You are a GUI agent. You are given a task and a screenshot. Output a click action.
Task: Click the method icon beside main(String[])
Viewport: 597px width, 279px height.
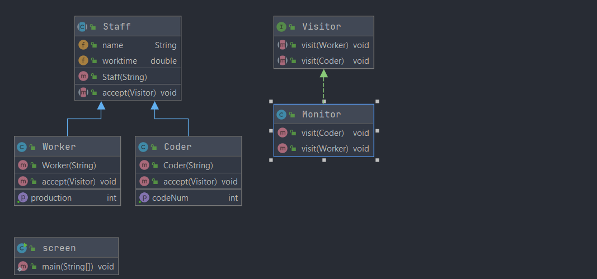(22, 267)
